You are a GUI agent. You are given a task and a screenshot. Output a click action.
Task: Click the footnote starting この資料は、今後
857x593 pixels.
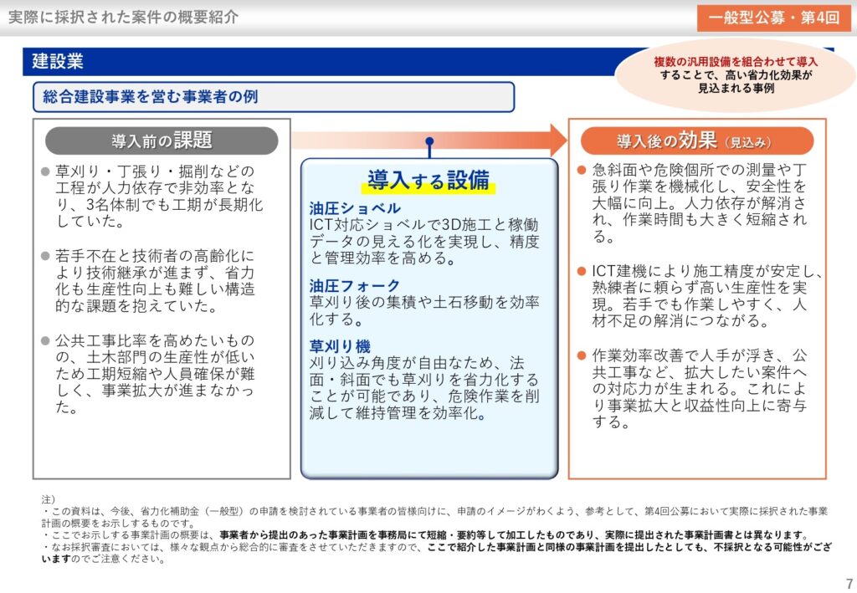click(x=434, y=517)
